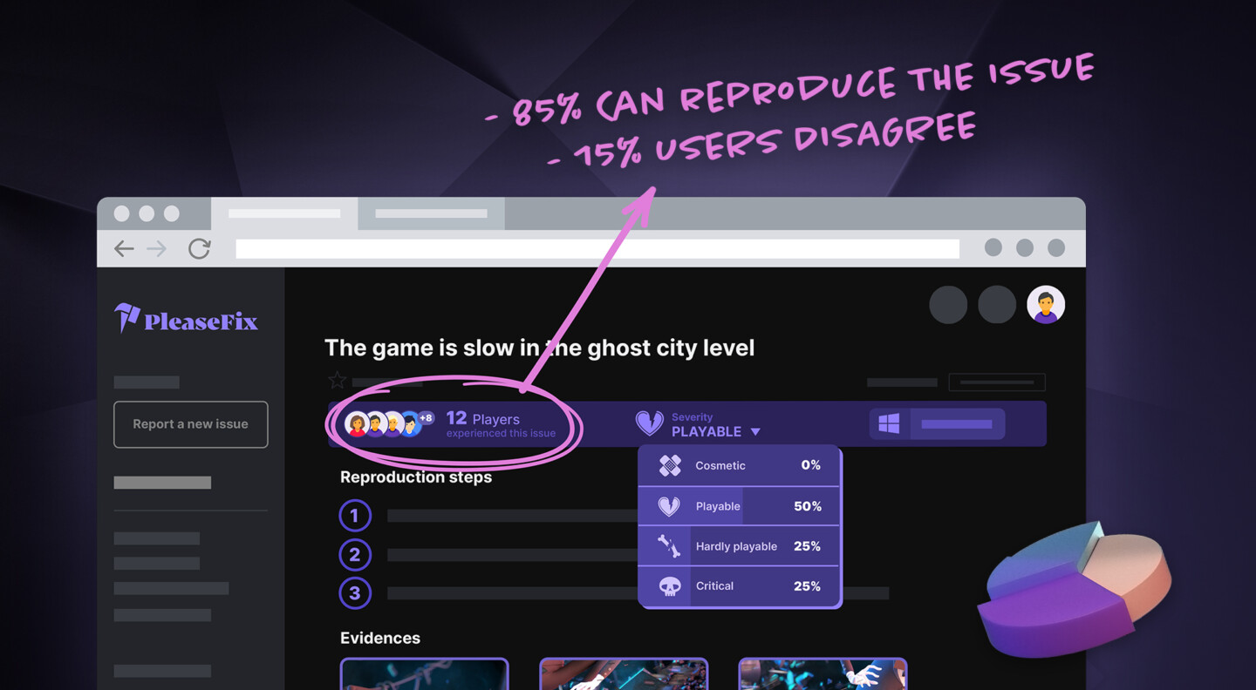This screenshot has height=690, width=1256.
Task: Click the Windows platform icon
Action: pos(889,424)
